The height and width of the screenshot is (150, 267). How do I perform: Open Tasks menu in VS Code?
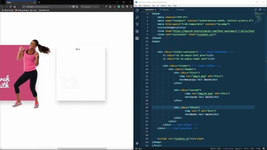(169, 5)
